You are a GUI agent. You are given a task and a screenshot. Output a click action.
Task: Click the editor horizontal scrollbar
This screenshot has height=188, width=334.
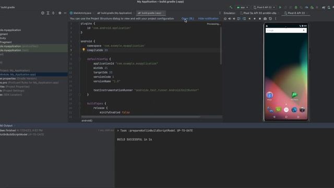(x=141, y=117)
